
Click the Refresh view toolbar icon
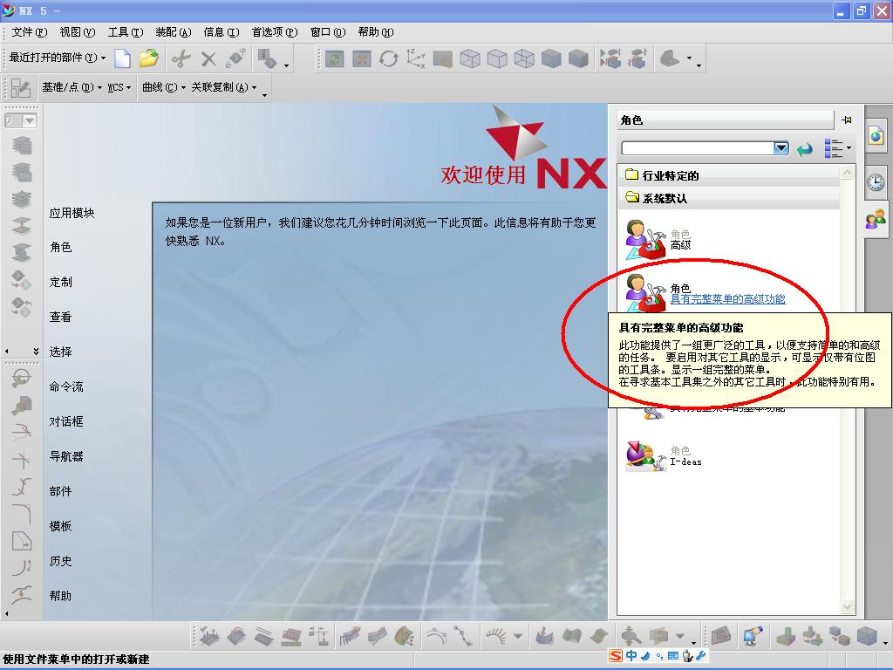(x=334, y=58)
